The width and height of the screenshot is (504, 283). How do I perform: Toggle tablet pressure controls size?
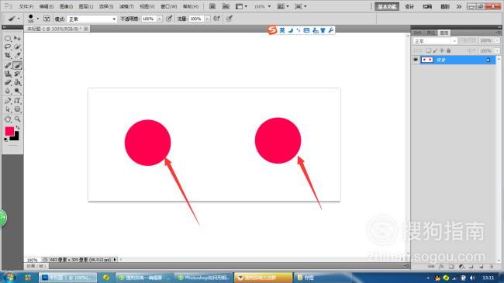click(x=229, y=19)
